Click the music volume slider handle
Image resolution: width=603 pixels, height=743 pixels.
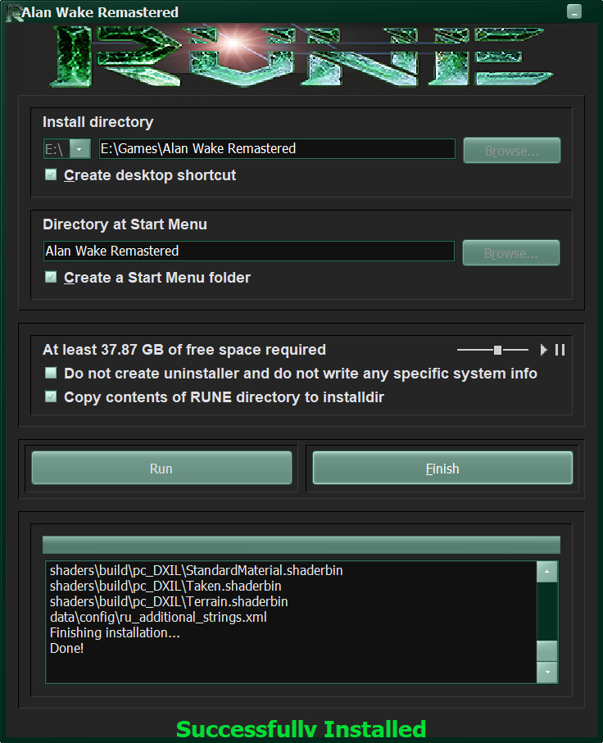(497, 350)
